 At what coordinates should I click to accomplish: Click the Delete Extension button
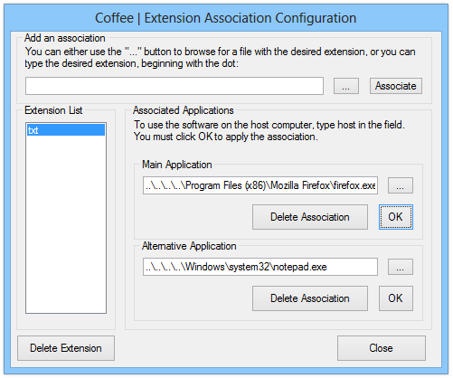click(x=66, y=348)
